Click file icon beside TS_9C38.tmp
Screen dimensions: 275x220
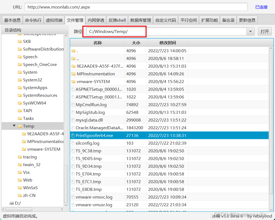73,151
